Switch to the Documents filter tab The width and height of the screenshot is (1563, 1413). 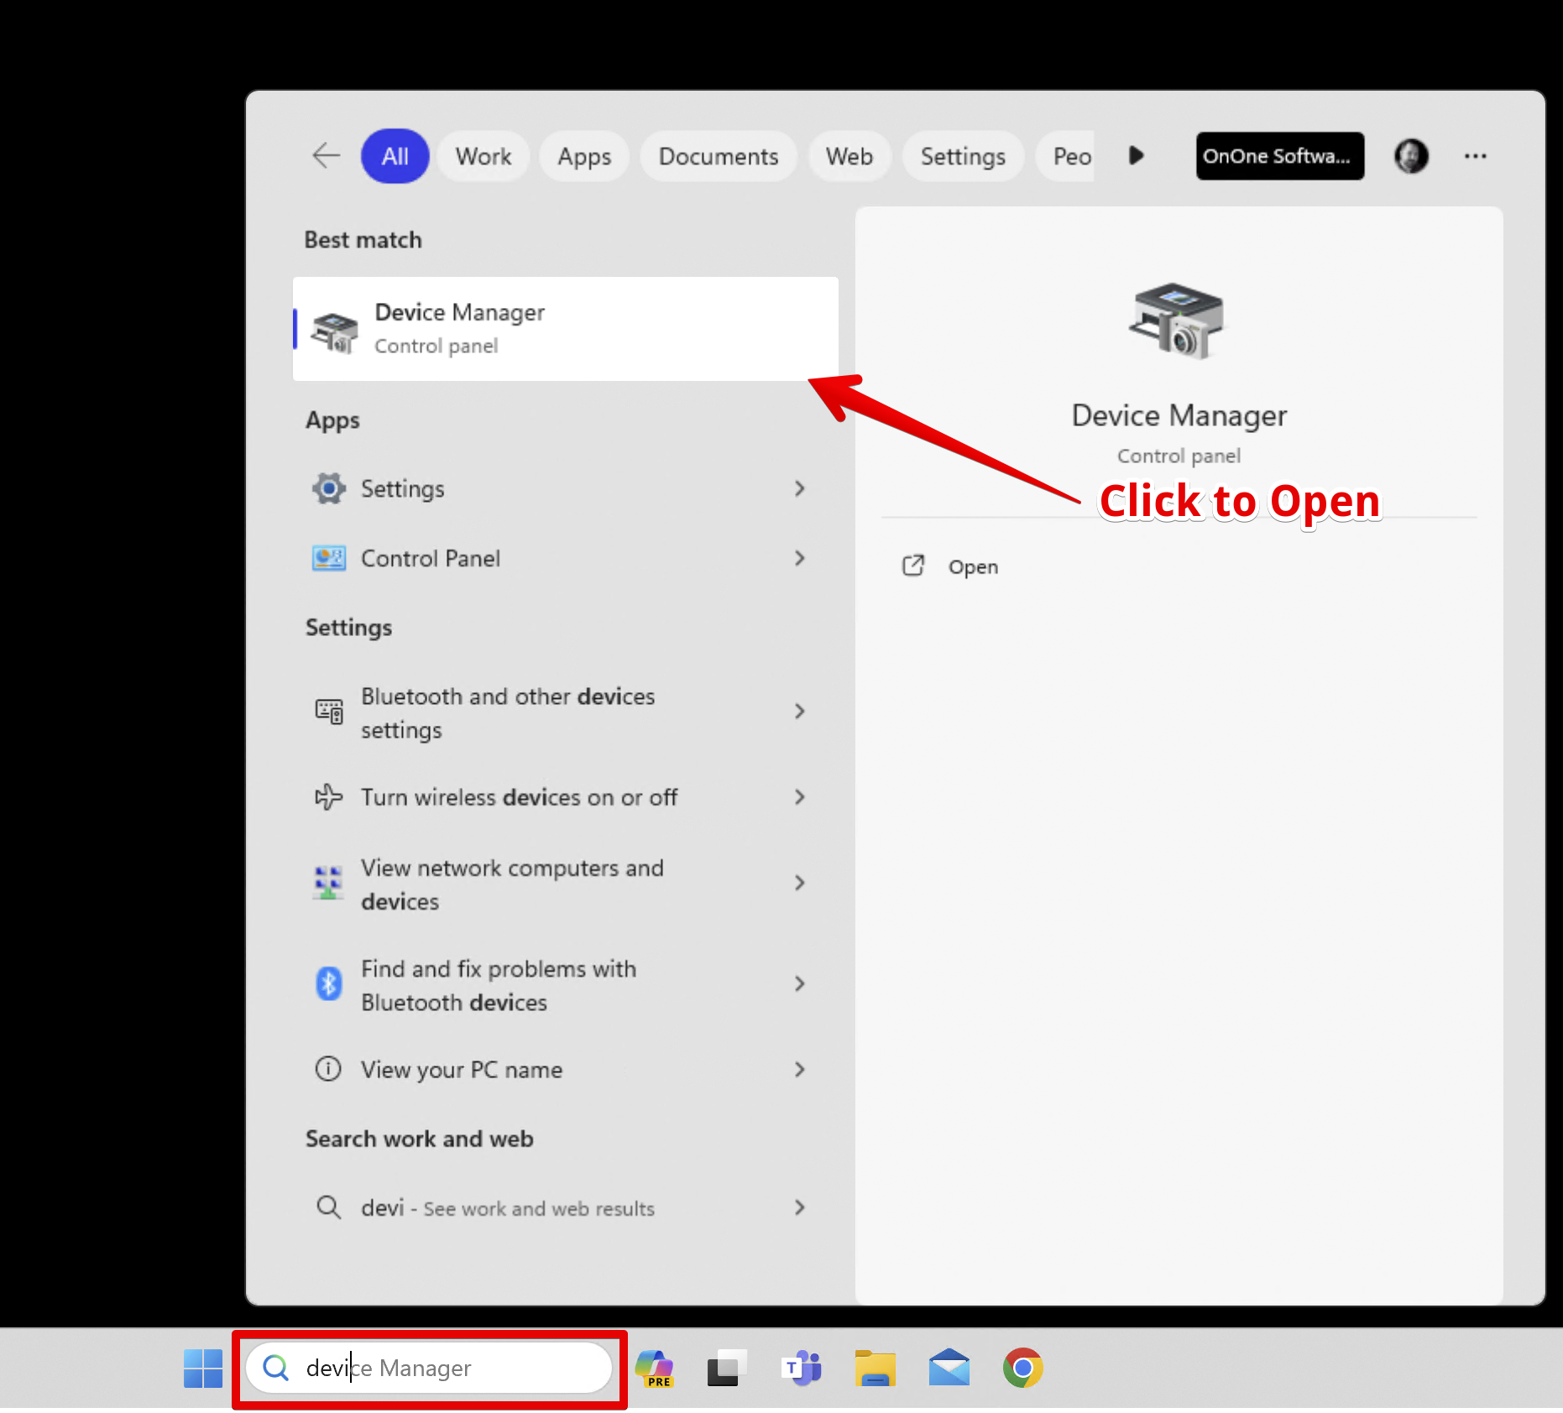point(719,156)
